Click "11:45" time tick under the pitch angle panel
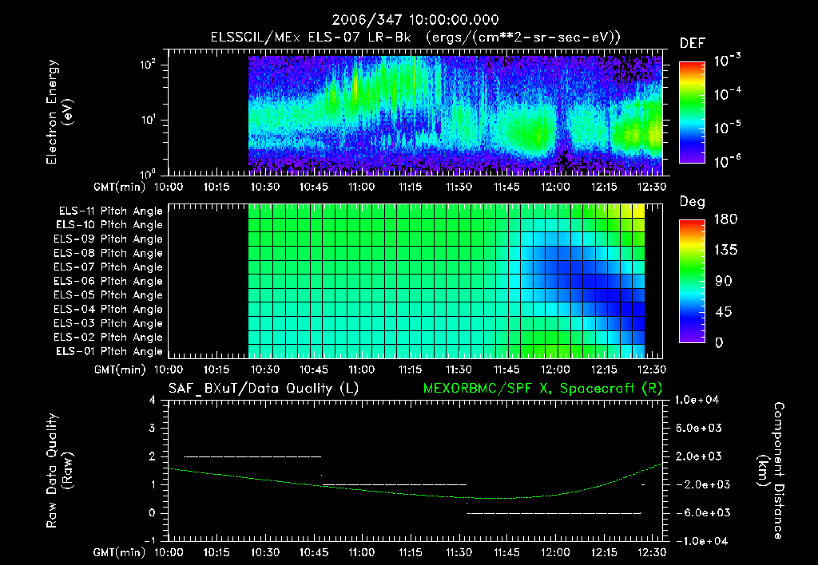Viewport: 818px width, 565px height. tap(506, 369)
